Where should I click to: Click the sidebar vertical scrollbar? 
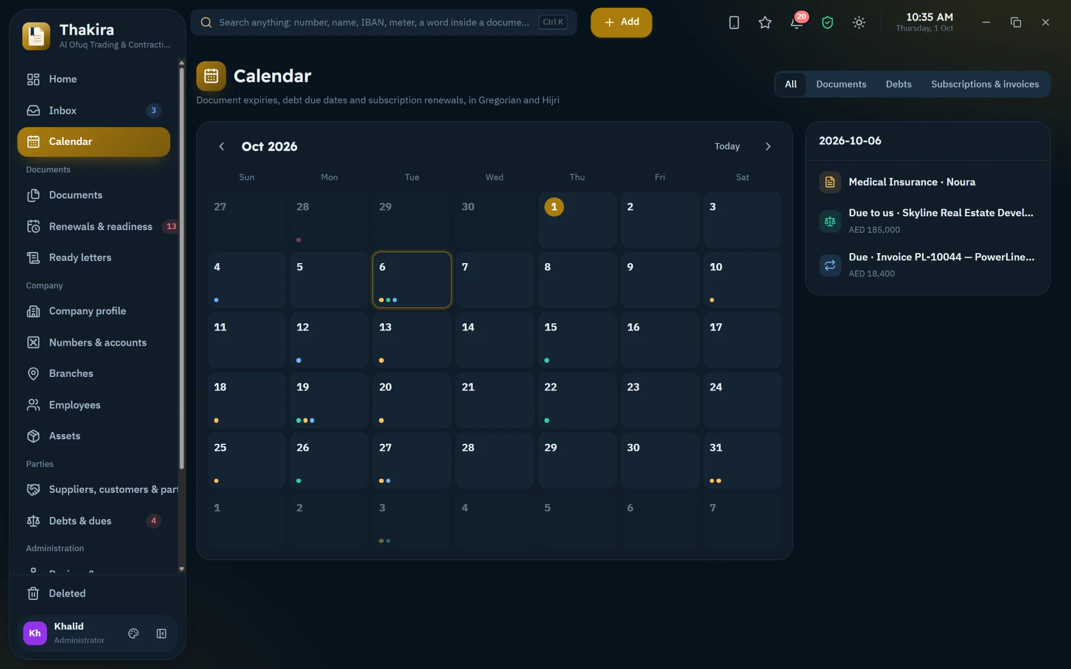181,268
